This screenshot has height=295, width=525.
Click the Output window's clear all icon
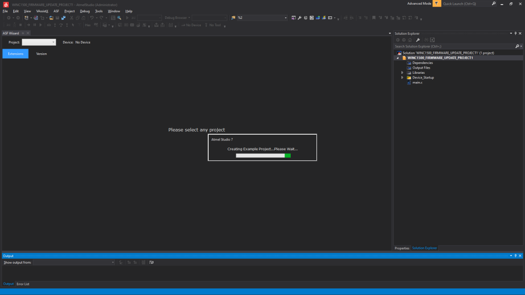[x=144, y=263]
